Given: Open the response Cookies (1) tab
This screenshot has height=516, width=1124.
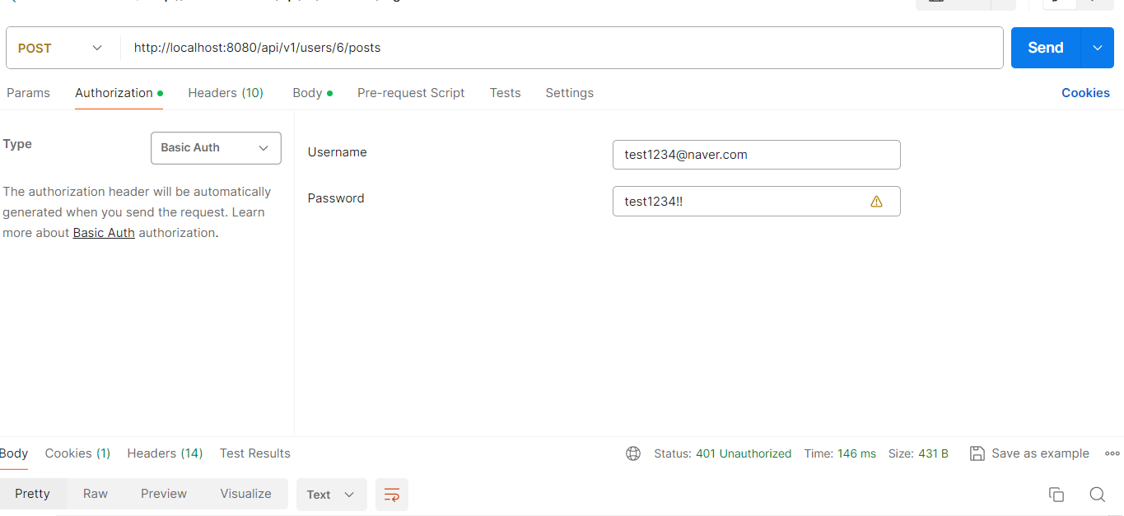Looking at the screenshot, I should [77, 453].
